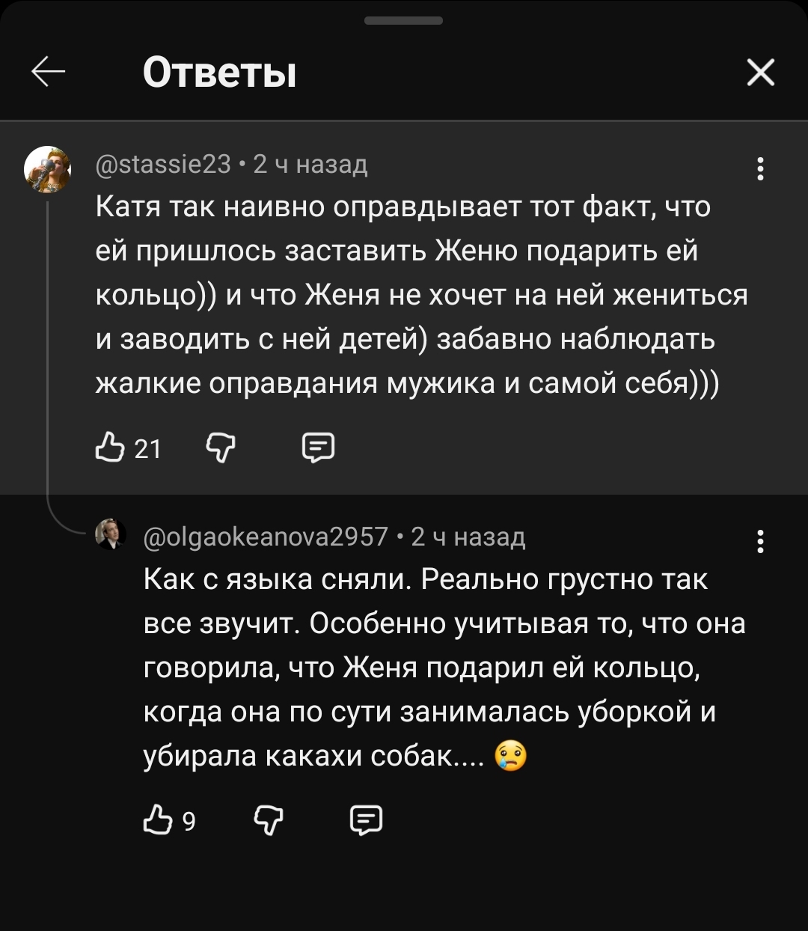Open options menu for @olgaokeanova2957 reply
Image resolution: width=808 pixels, height=931 pixels.
(x=760, y=541)
